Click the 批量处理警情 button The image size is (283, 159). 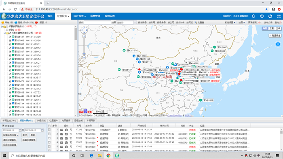click(29, 140)
